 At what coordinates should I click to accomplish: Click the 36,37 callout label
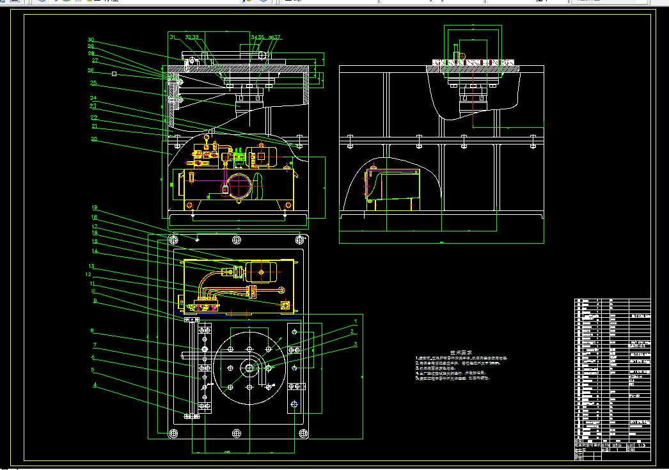coord(274,38)
